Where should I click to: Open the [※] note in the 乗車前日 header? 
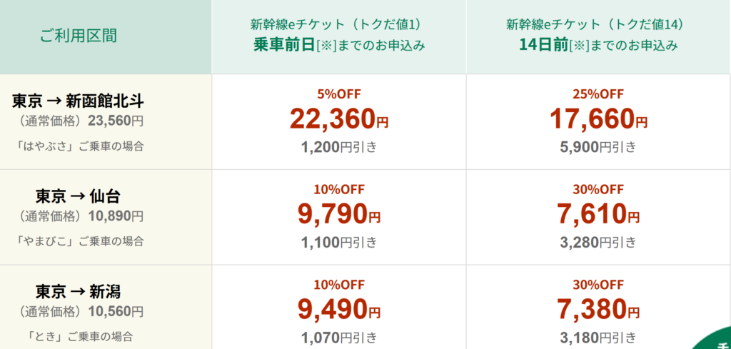pyautogui.click(x=326, y=46)
